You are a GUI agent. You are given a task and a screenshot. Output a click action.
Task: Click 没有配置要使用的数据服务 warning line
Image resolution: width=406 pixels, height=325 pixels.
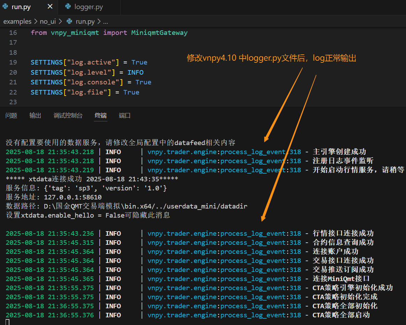(120, 143)
